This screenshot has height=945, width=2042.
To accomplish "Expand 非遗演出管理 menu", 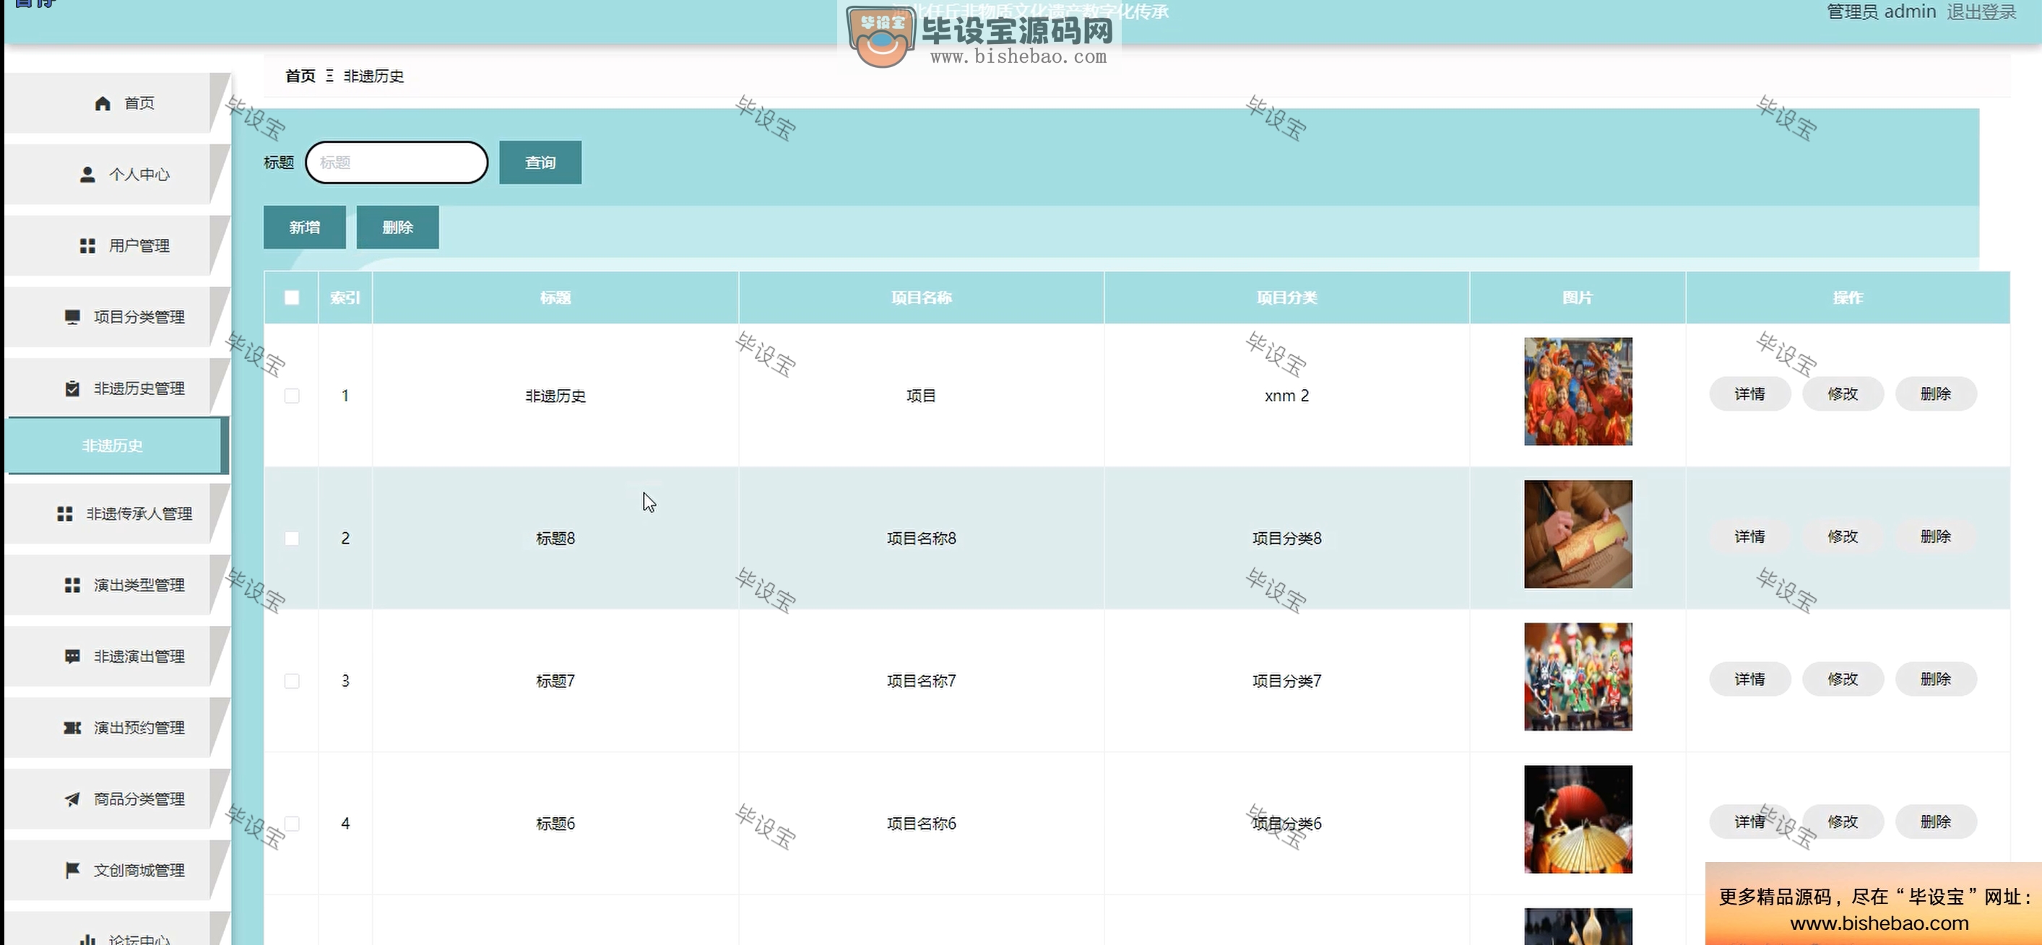I will tap(117, 656).
